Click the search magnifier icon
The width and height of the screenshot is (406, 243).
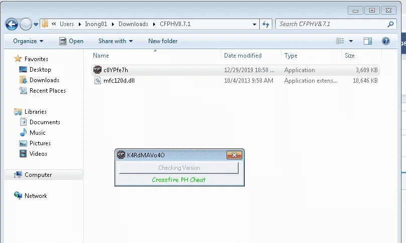pyautogui.click(x=391, y=24)
